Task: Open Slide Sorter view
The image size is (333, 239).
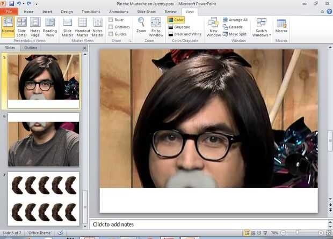Action: click(x=21, y=28)
